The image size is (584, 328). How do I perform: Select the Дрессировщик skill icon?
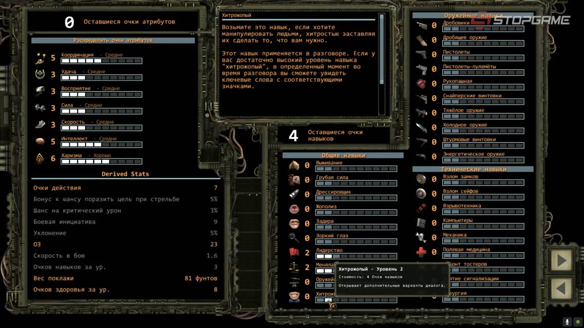pyautogui.click(x=294, y=195)
